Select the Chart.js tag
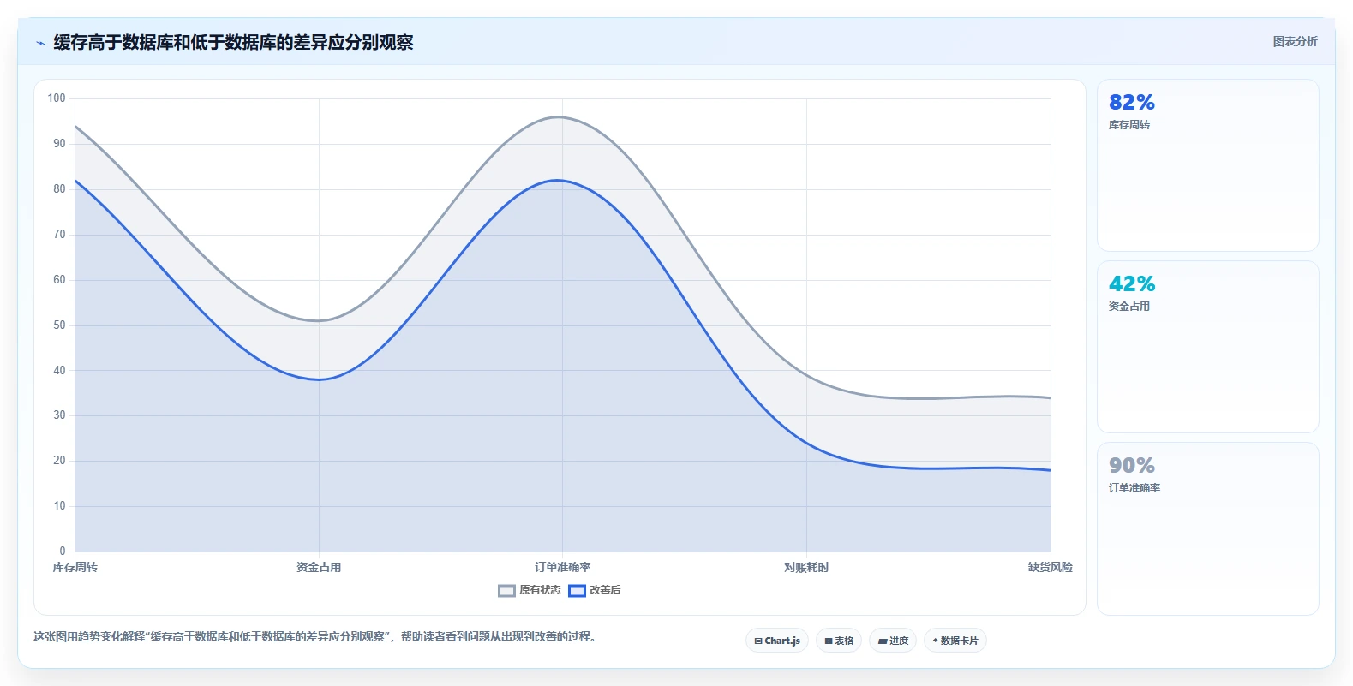The image size is (1353, 686). coord(777,641)
